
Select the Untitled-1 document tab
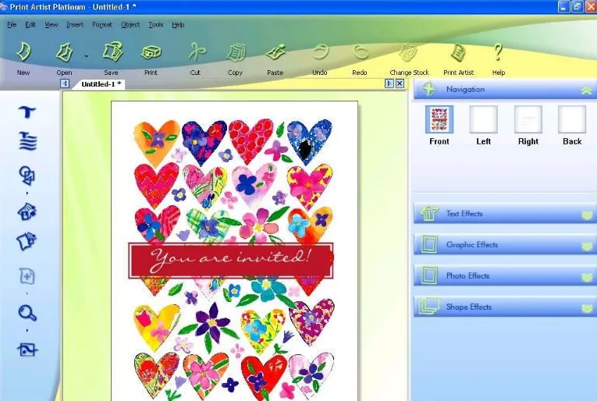point(101,84)
